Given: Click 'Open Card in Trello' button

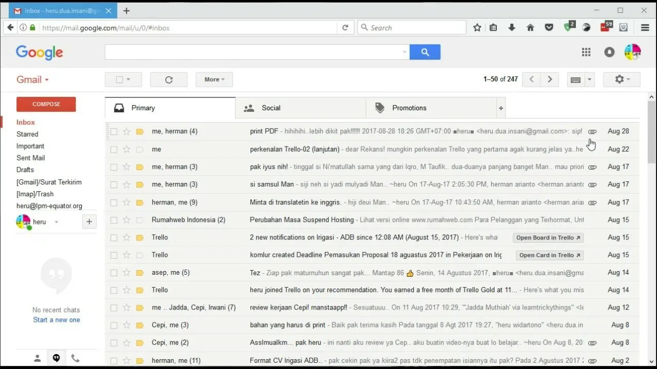Looking at the screenshot, I should 550,255.
